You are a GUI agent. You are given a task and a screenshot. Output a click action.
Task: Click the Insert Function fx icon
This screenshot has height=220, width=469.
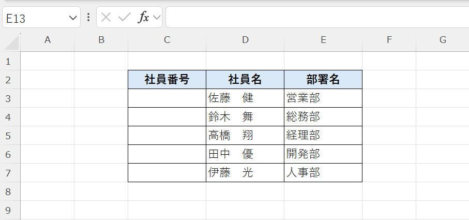(143, 17)
